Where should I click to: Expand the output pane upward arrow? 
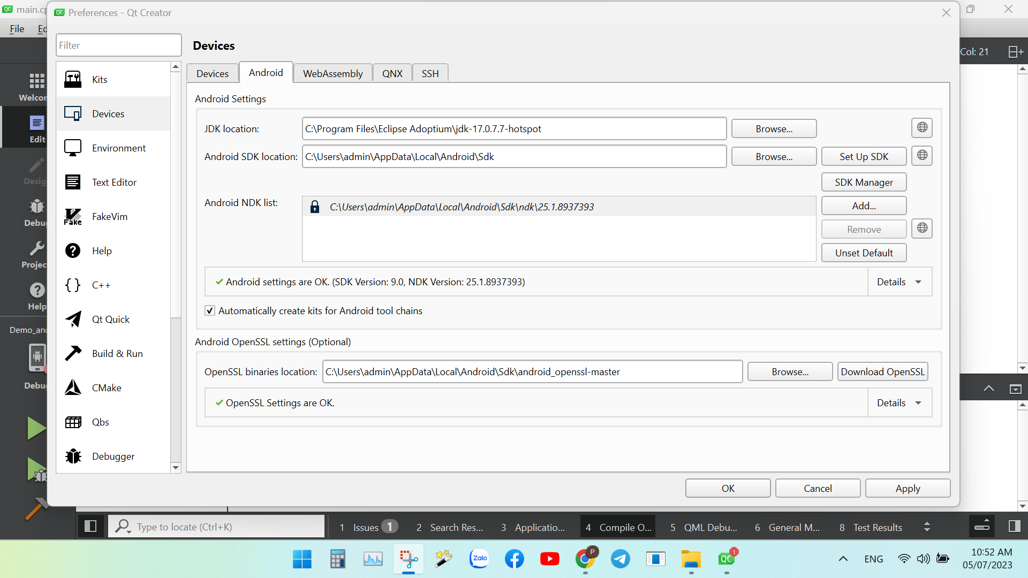click(x=988, y=389)
